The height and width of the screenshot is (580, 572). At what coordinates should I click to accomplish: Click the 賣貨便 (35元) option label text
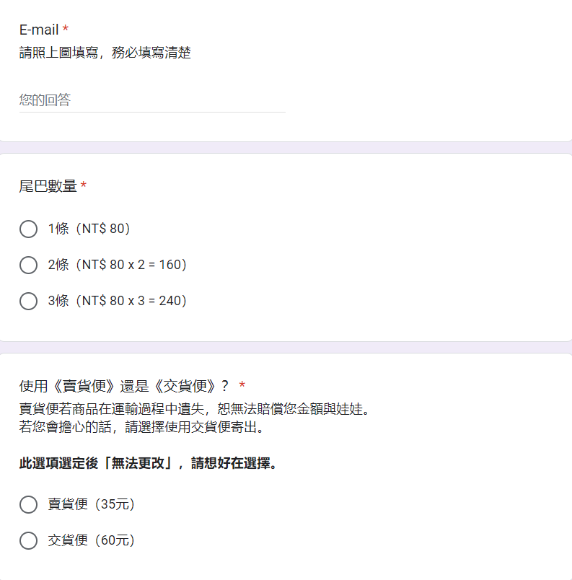coord(92,504)
